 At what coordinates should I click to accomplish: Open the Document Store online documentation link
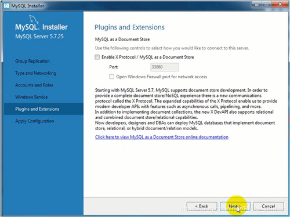(162, 137)
